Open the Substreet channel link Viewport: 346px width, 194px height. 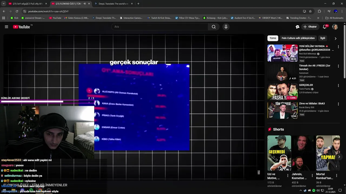(304, 73)
